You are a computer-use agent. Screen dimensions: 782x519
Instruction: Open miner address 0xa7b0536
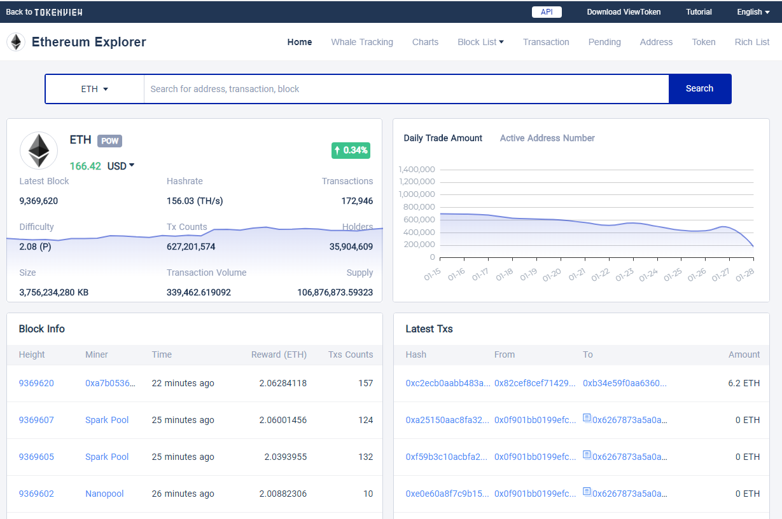click(111, 383)
